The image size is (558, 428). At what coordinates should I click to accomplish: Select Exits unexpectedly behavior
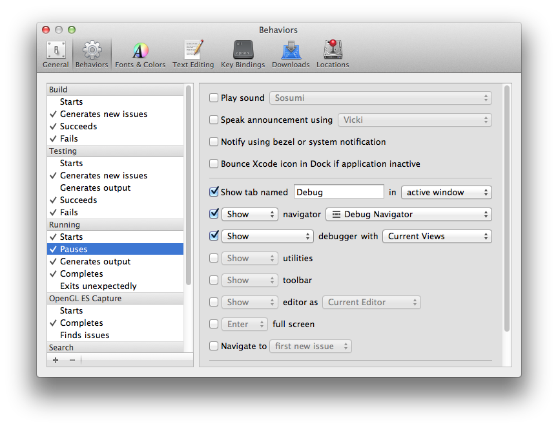[x=116, y=286]
